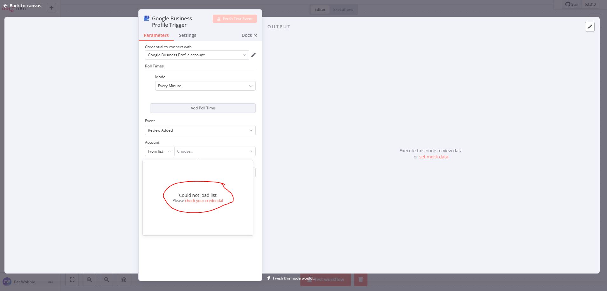Open Pat Wobbly user avatar

pyautogui.click(x=7, y=282)
